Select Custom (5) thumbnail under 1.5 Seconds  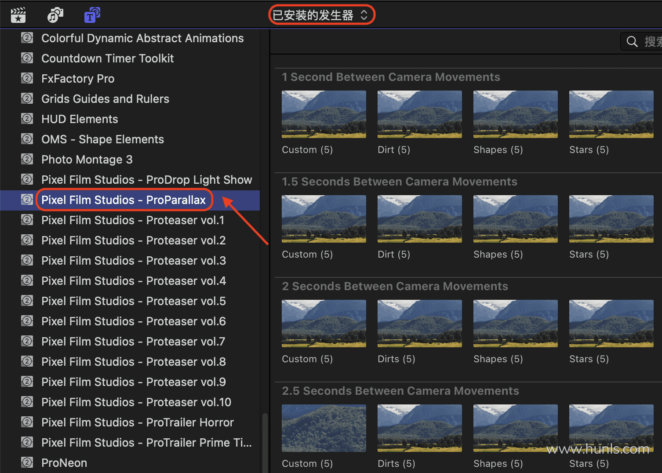[324, 219]
